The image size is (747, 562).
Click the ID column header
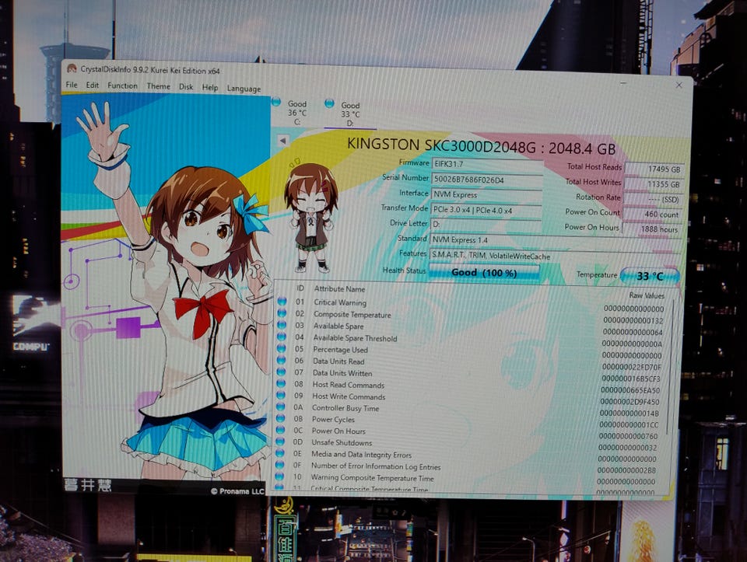pos(300,288)
